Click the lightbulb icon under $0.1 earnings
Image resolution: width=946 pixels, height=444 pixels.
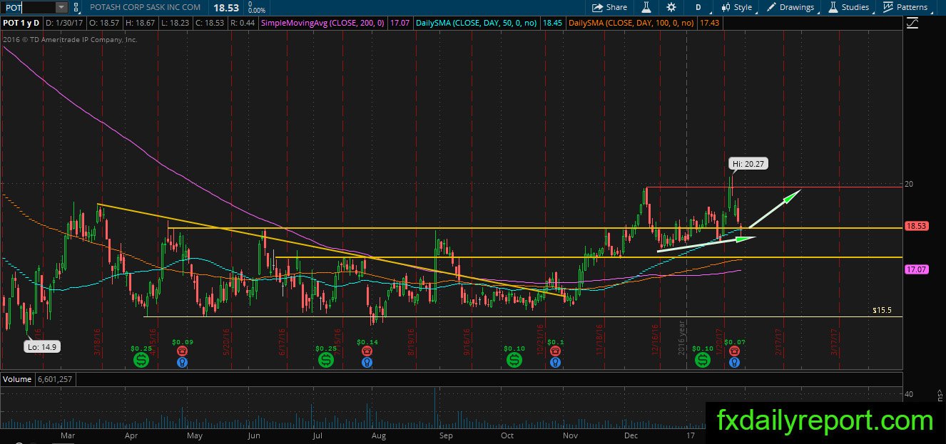pyautogui.click(x=555, y=362)
